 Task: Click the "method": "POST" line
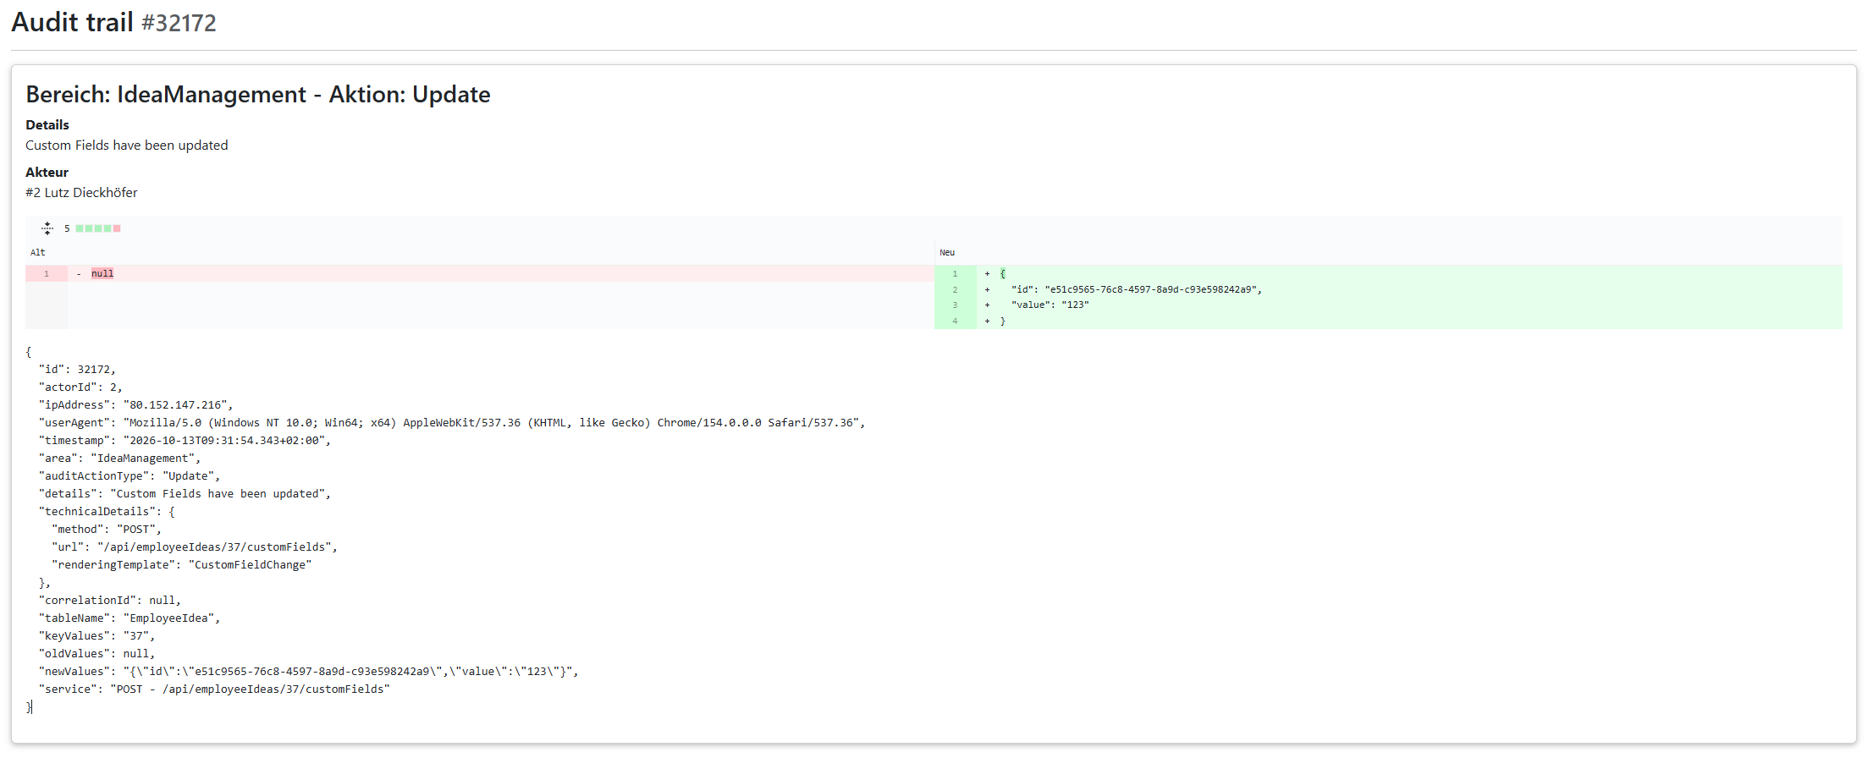[107, 530]
